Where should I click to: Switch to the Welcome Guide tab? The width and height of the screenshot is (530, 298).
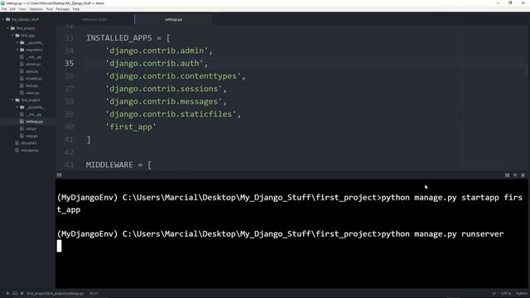[95, 20]
